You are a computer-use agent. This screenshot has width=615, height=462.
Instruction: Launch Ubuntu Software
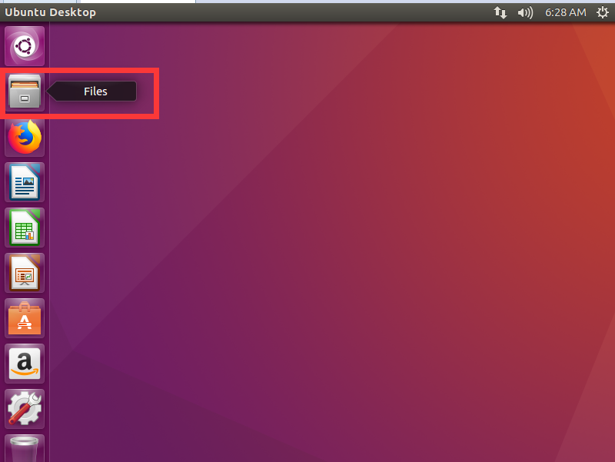(24, 318)
